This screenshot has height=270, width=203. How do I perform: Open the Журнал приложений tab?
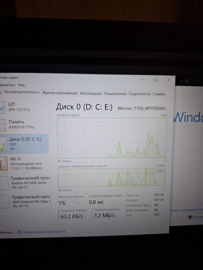click(60, 93)
